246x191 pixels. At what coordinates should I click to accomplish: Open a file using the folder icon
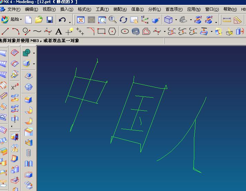click(x=39, y=20)
